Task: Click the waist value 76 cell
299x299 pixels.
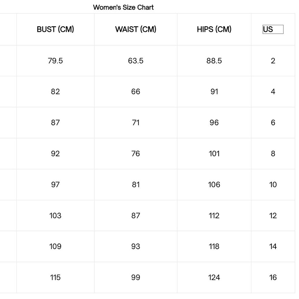Action: 136,154
